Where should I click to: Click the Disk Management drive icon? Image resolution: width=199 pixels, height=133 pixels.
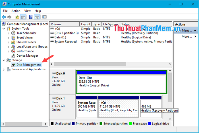point(13,65)
